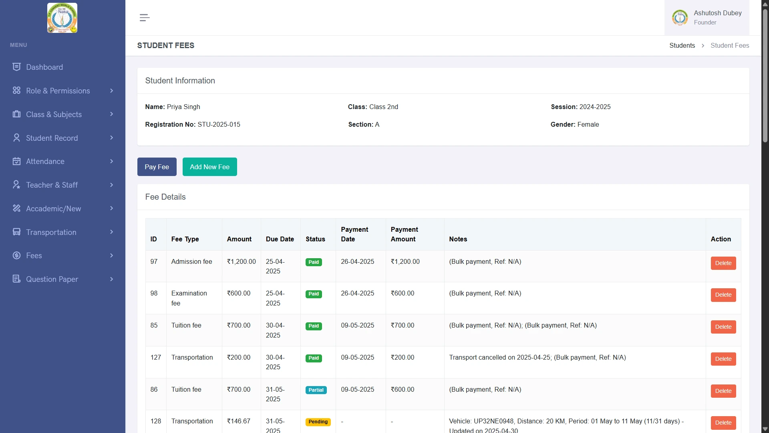
Task: Open the Transportation menu
Action: [62, 232]
